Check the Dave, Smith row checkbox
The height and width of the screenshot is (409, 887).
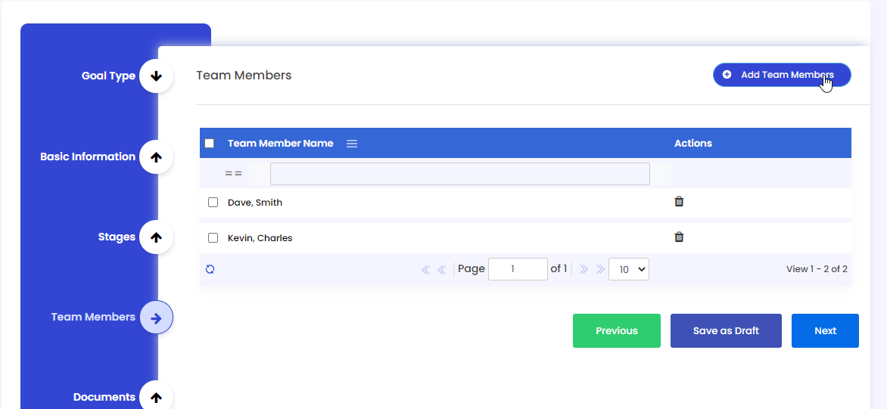coord(213,203)
